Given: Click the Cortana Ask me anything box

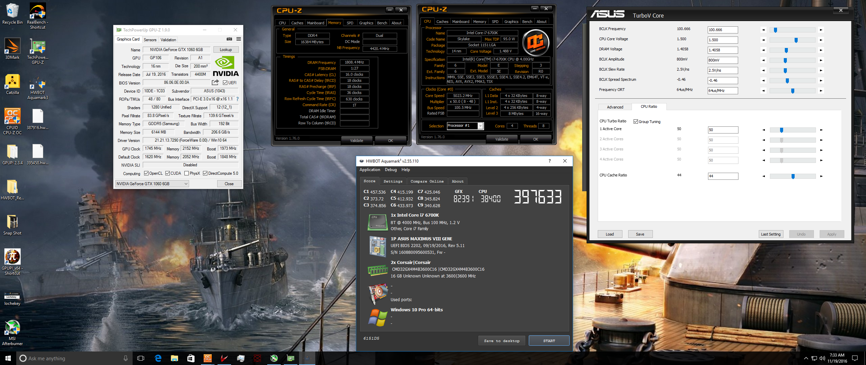Looking at the screenshot, I should tap(74, 358).
